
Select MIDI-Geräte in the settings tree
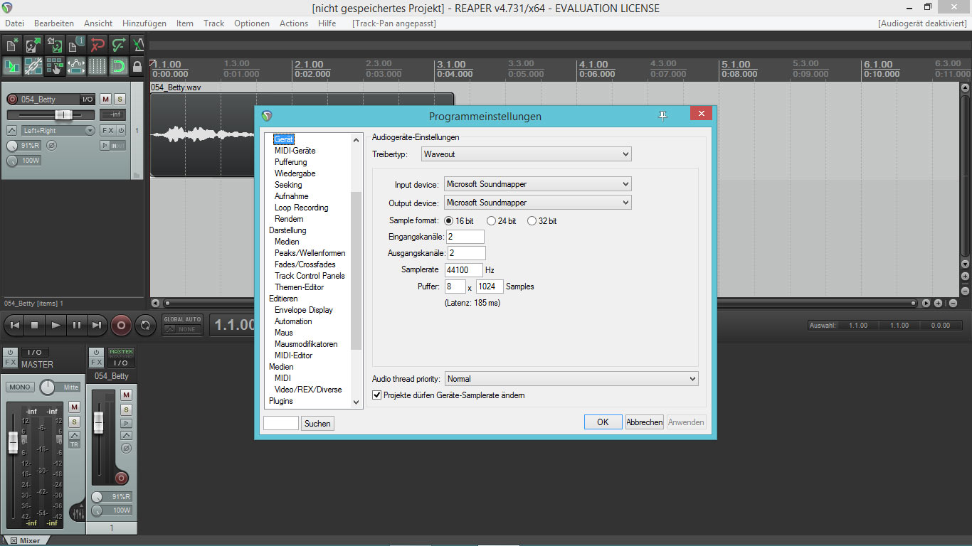295,151
